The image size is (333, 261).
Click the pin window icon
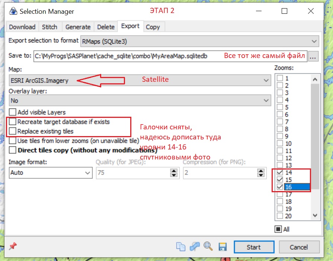pos(13,246)
